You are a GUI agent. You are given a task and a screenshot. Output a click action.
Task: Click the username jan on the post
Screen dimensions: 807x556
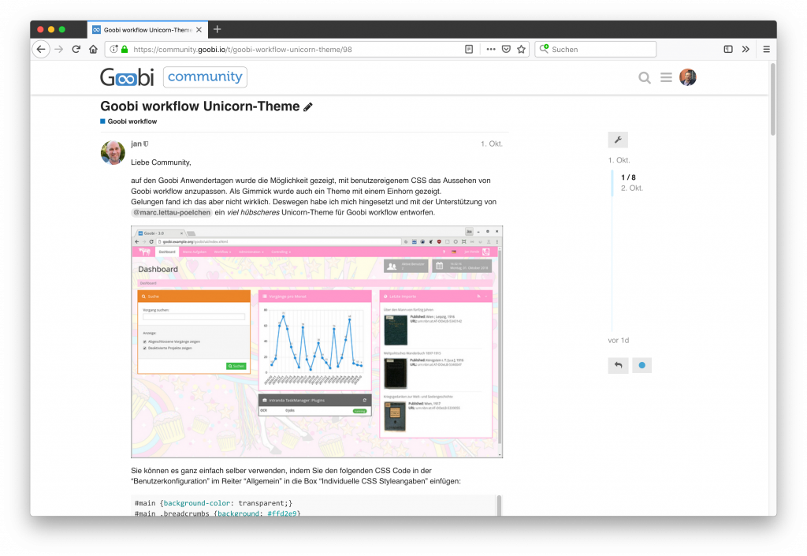(136, 144)
